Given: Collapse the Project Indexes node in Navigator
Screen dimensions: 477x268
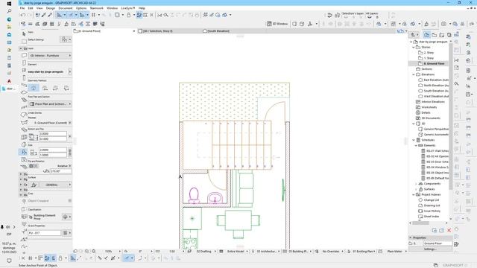Looking at the screenshot, I should point(414,194).
